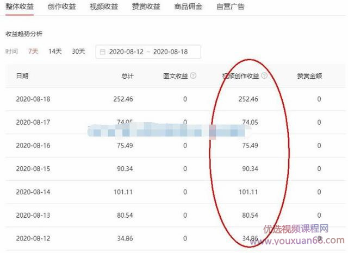
Task: Click 总计 value for 2020-08-15
Action: pyautogui.click(x=125, y=169)
